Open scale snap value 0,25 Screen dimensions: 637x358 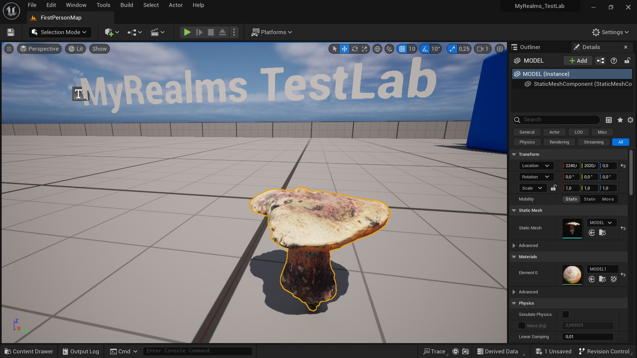(464, 49)
